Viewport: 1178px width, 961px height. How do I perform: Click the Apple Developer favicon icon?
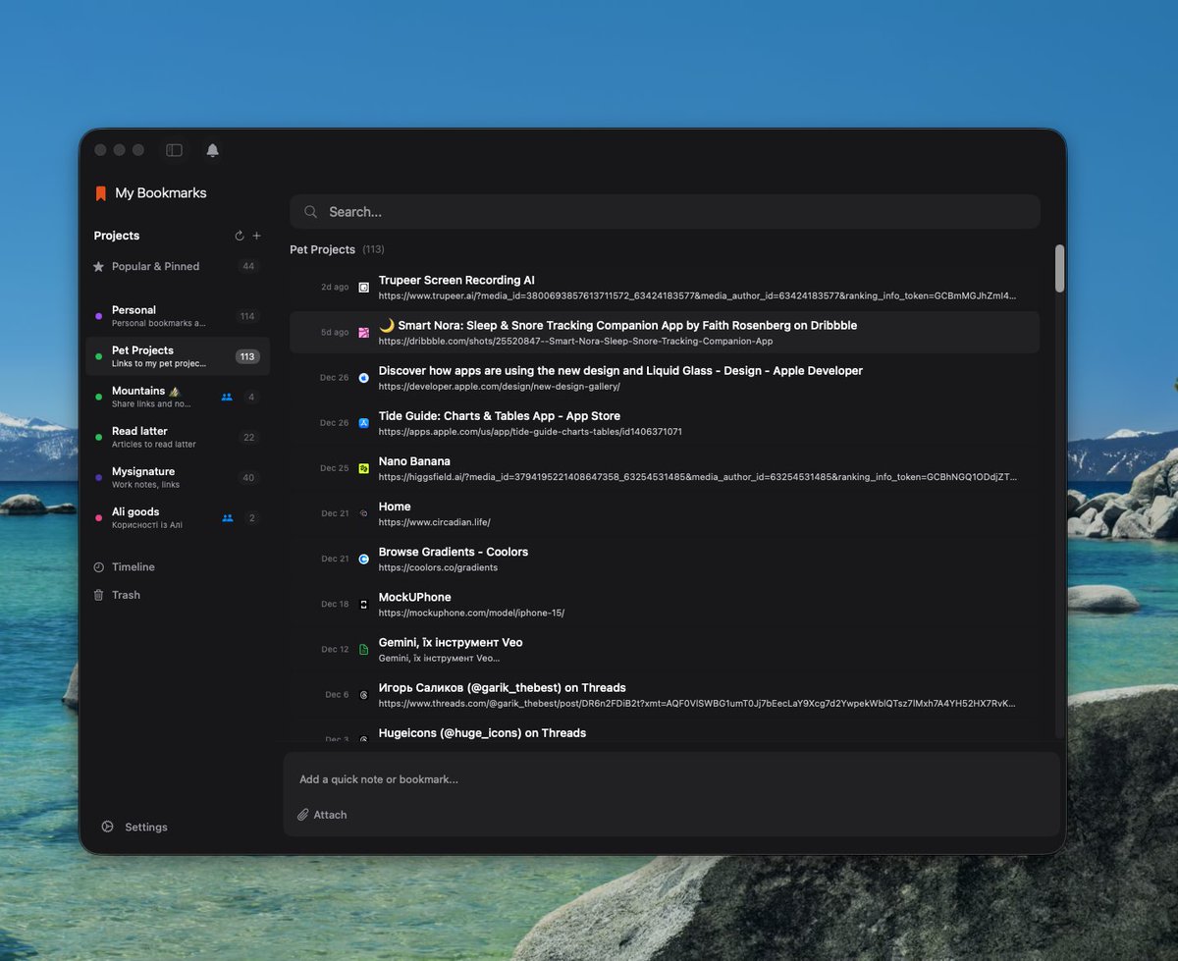tap(363, 378)
